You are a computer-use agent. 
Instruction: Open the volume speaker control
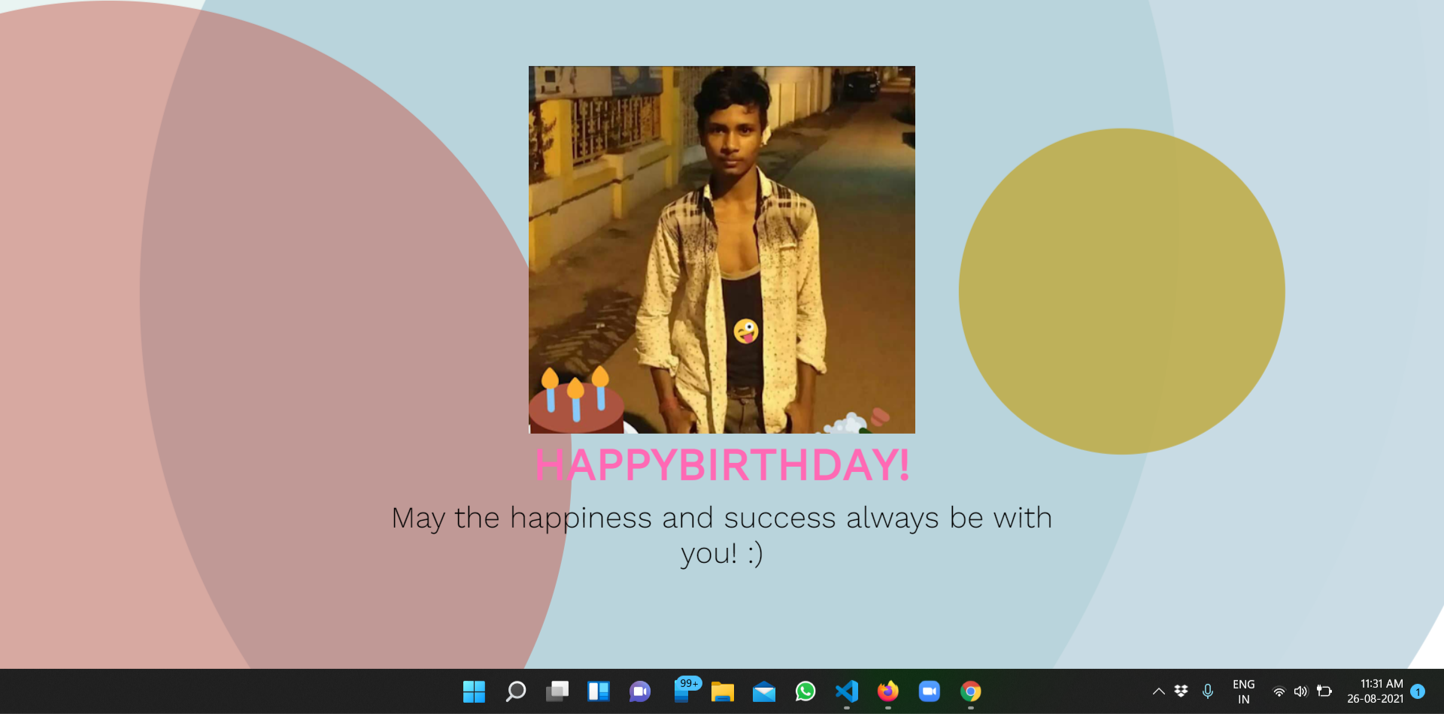[1301, 691]
